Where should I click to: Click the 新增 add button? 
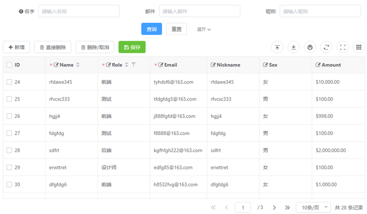pyautogui.click(x=17, y=47)
